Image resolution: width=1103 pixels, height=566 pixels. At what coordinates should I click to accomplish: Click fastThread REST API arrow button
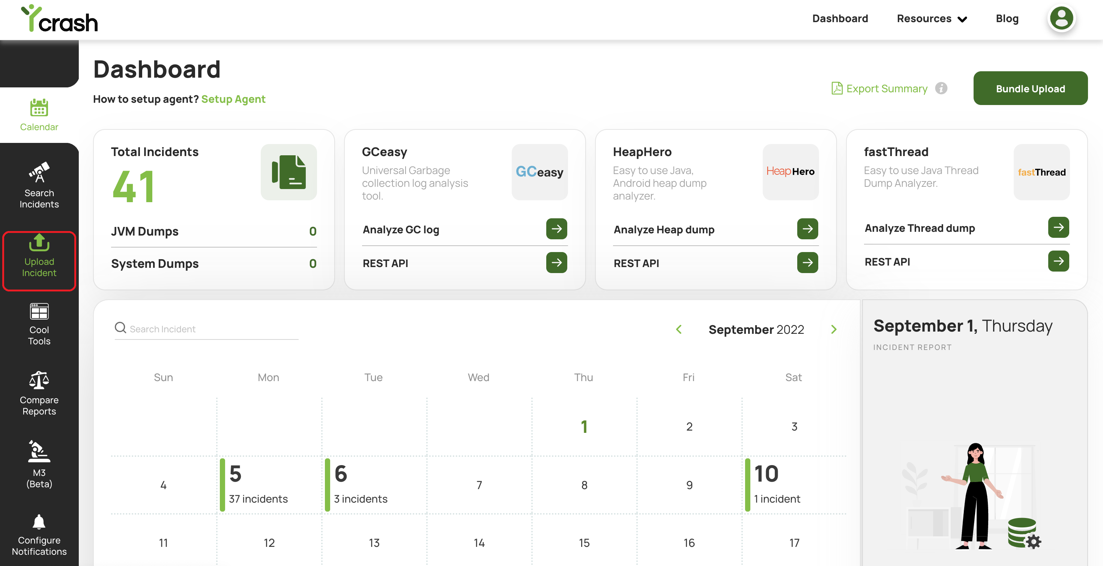click(x=1058, y=261)
